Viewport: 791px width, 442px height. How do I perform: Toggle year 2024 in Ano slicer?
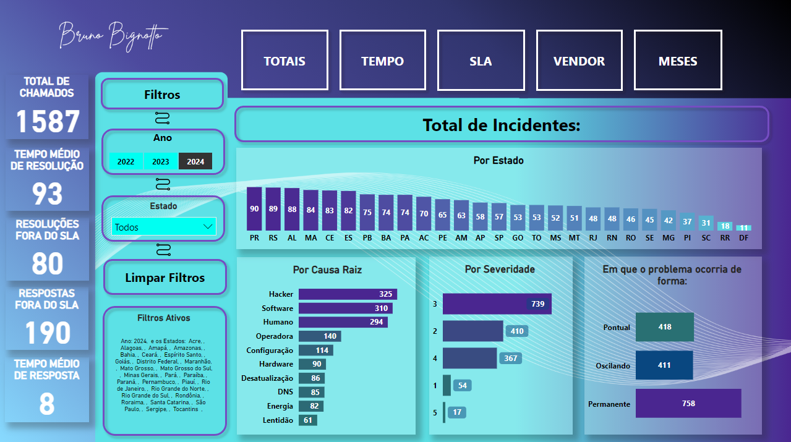click(195, 161)
